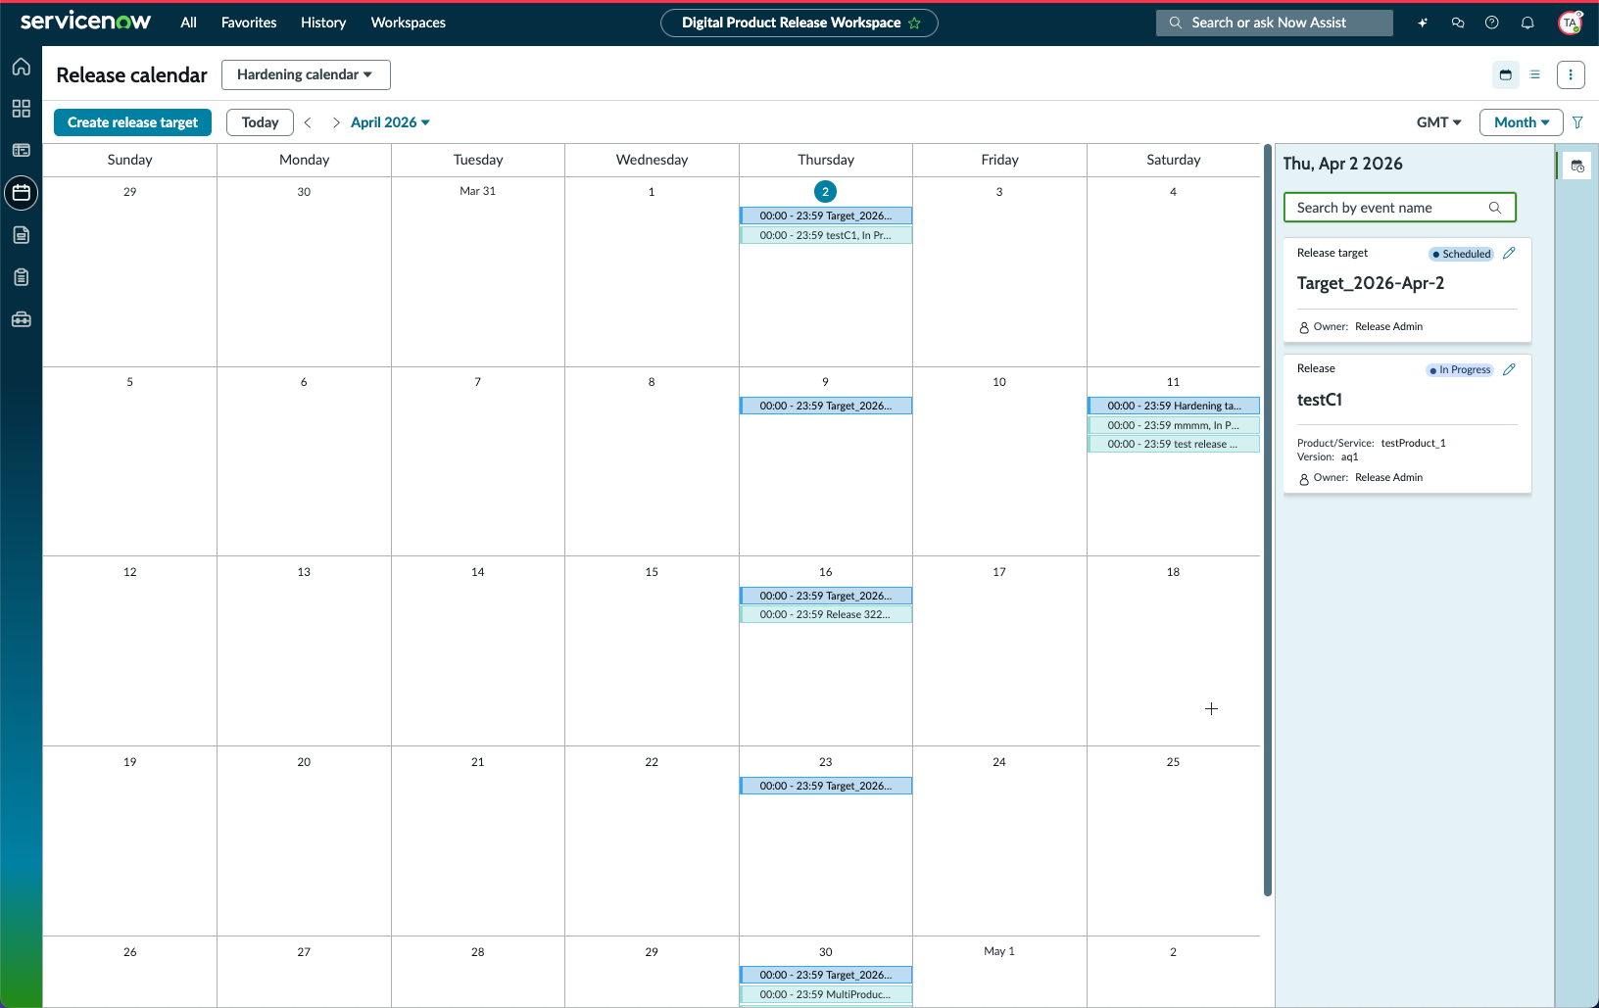Click the calendar vertical scrollbar
This screenshot has height=1008, width=1599.
point(1268,519)
